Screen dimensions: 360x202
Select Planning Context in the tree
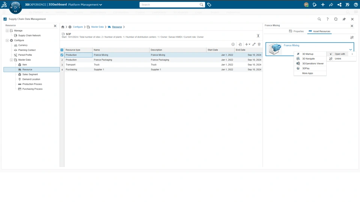27,50
